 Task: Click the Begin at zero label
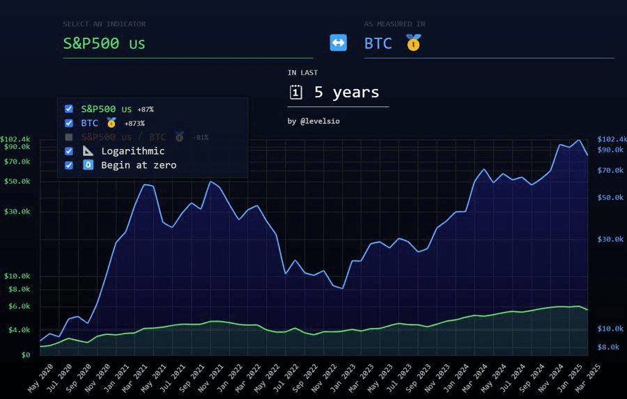139,165
